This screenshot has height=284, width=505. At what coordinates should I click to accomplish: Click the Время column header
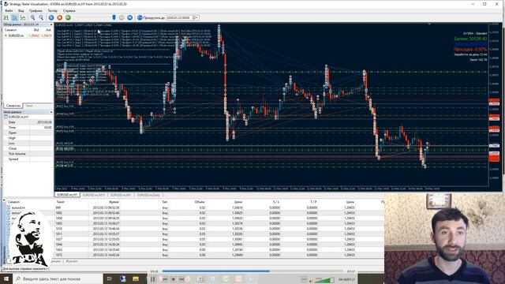(x=114, y=202)
